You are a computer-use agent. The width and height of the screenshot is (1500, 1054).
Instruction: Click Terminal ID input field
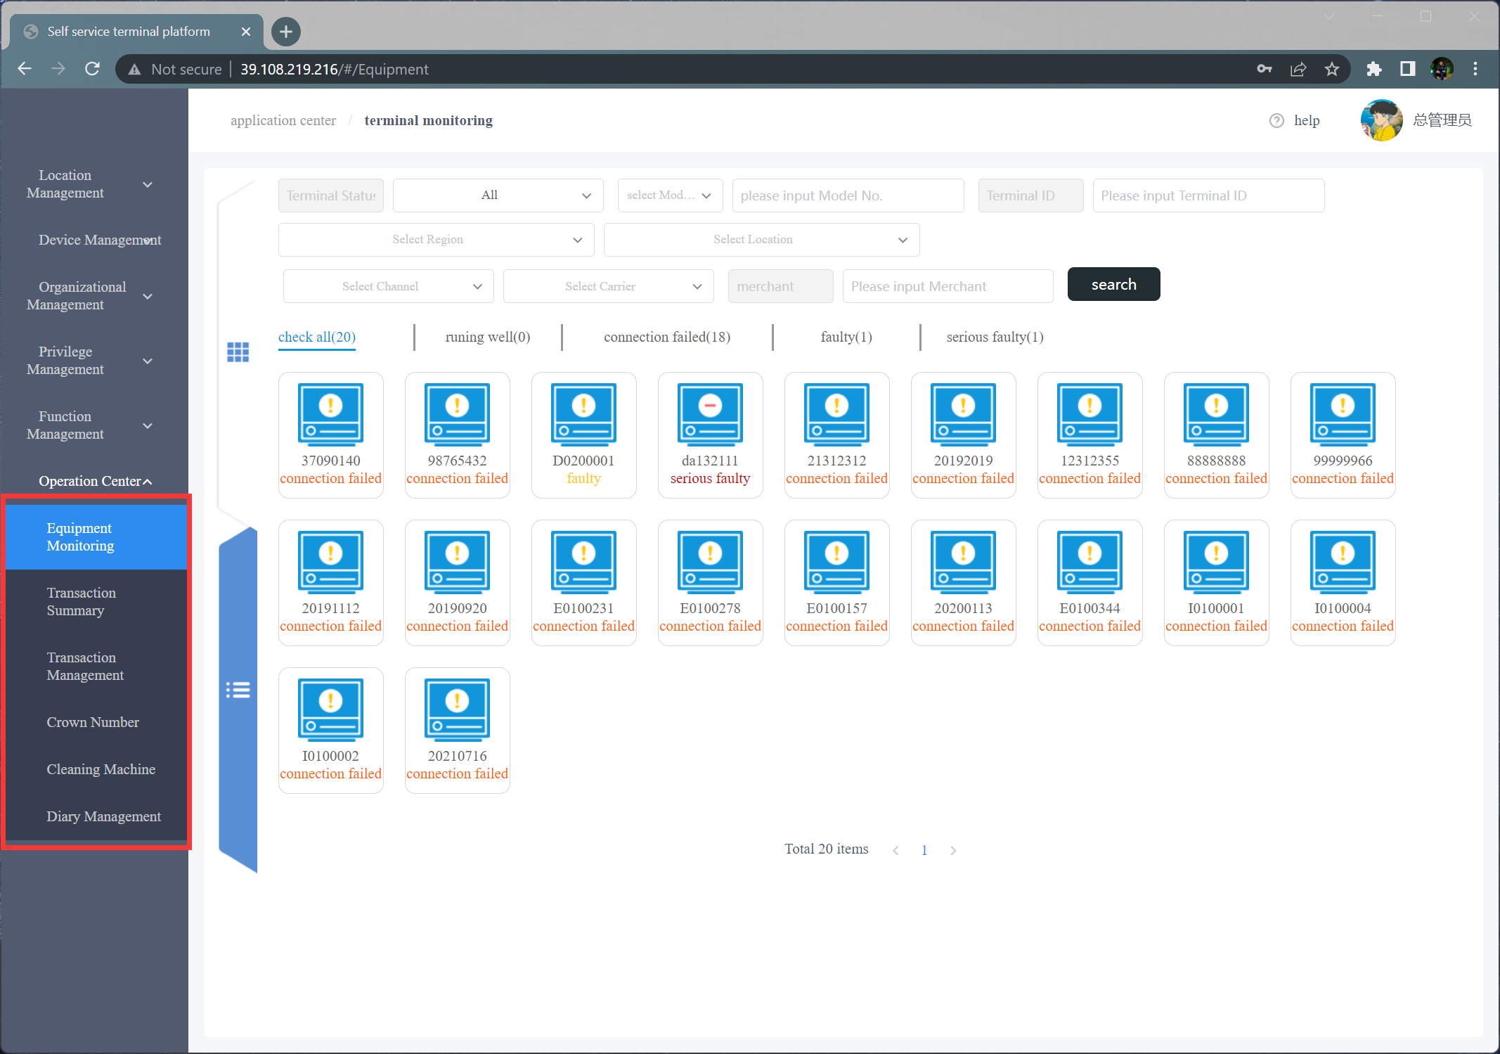click(1208, 195)
